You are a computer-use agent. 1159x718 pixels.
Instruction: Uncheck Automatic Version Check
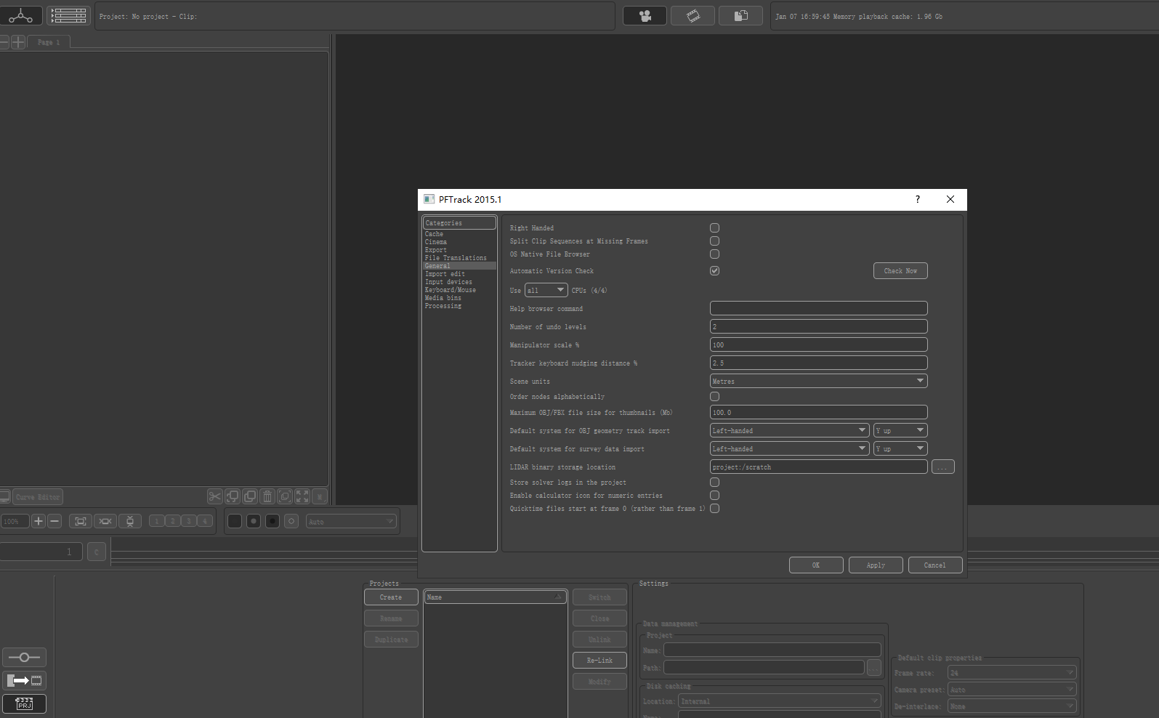714,271
